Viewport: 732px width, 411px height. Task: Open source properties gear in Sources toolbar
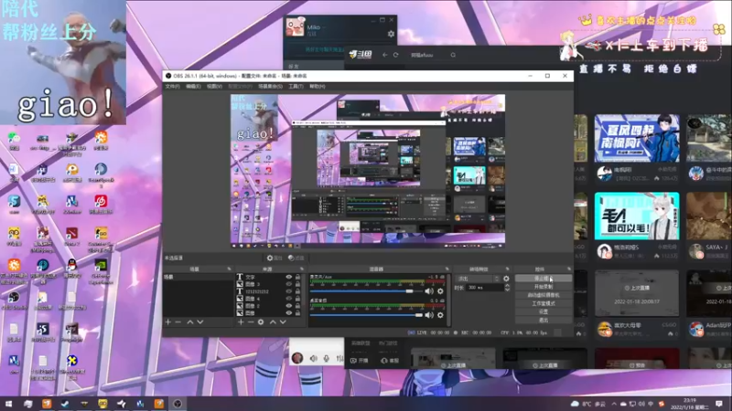pos(261,322)
